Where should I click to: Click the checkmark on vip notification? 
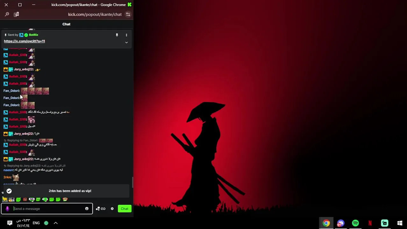(x=9, y=191)
